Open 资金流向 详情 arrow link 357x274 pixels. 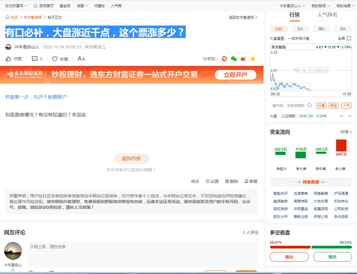point(346,132)
